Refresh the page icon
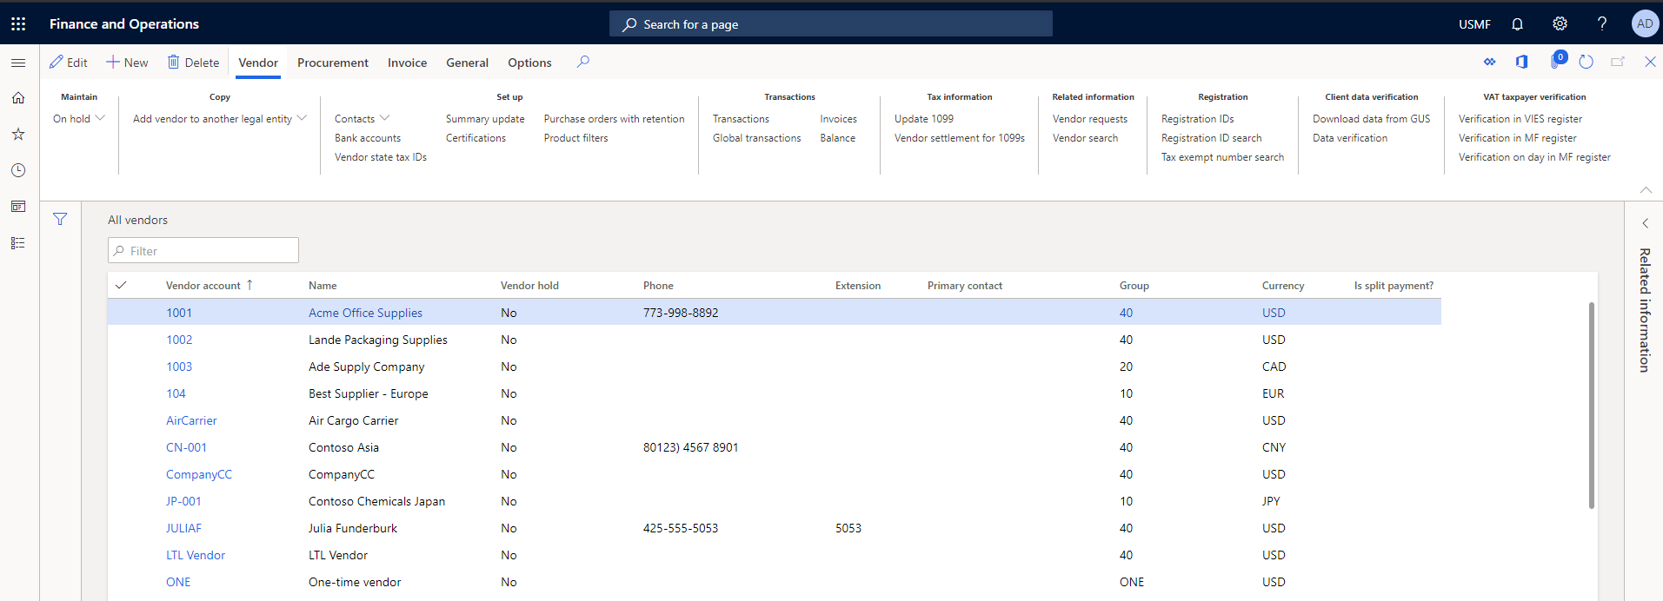This screenshot has width=1663, height=601. pos(1587,62)
